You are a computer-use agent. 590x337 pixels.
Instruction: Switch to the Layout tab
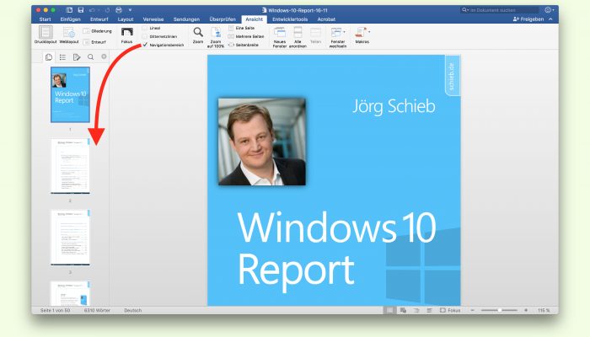126,19
